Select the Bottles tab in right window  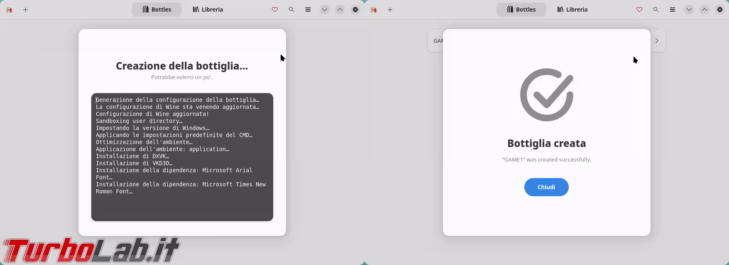coord(521,10)
